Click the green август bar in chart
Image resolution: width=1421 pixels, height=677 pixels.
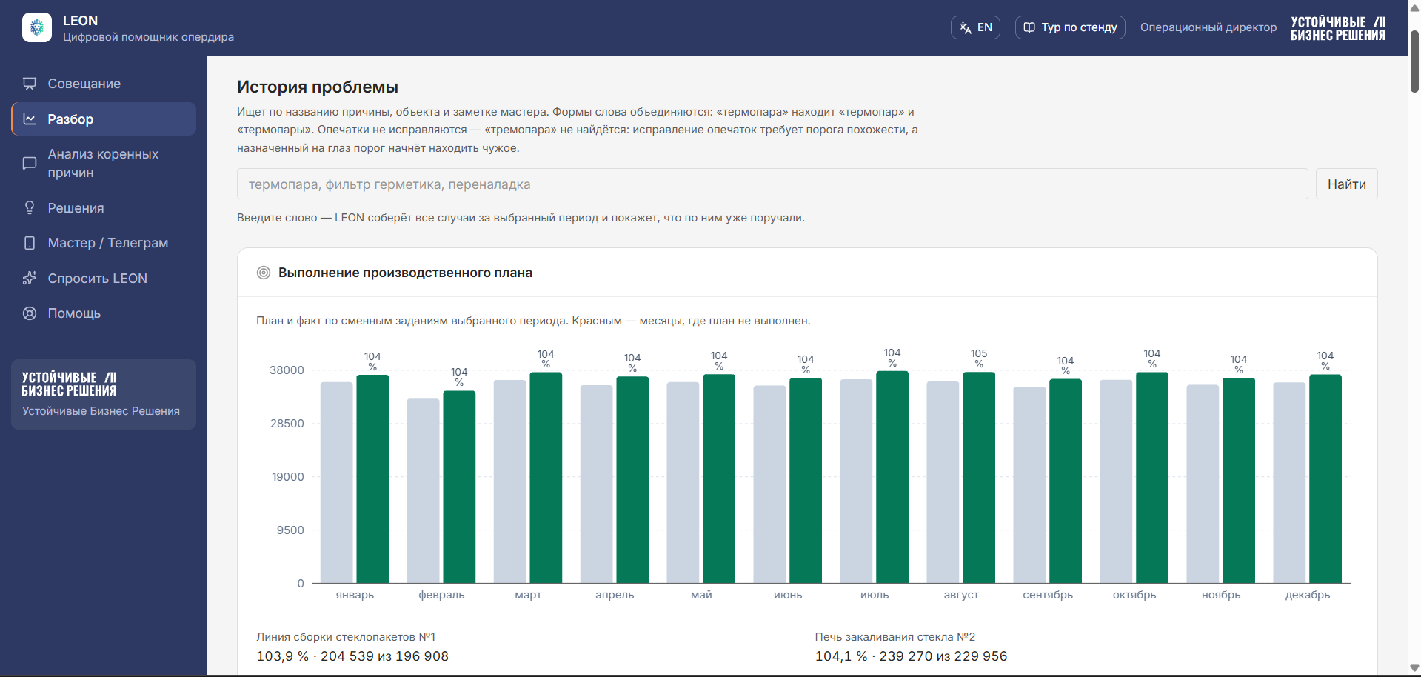[979, 478]
